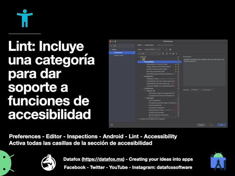Toggle the Compliance category checkbox
The height and width of the screenshot is (176, 235).
[x=178, y=76]
